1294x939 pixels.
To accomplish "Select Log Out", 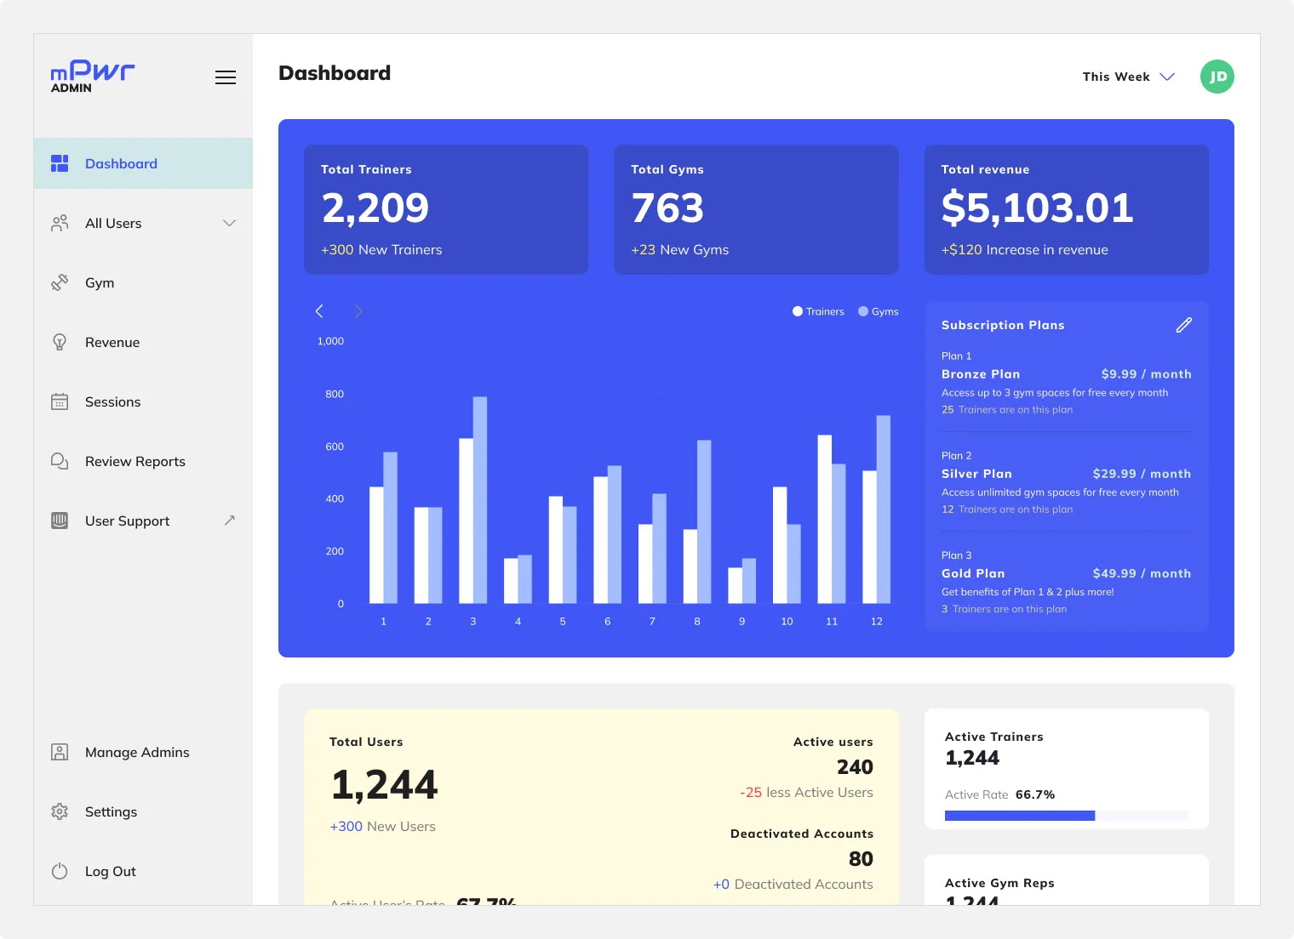I will (x=143, y=871).
